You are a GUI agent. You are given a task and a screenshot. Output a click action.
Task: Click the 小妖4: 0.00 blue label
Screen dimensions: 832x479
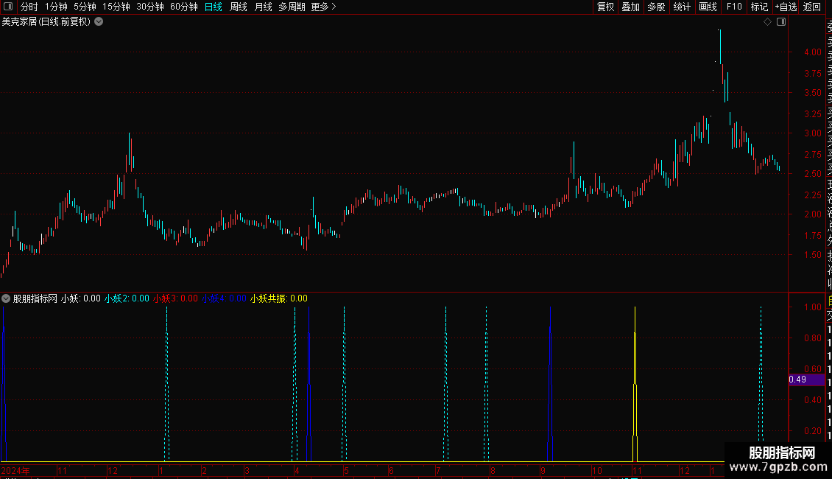[224, 298]
